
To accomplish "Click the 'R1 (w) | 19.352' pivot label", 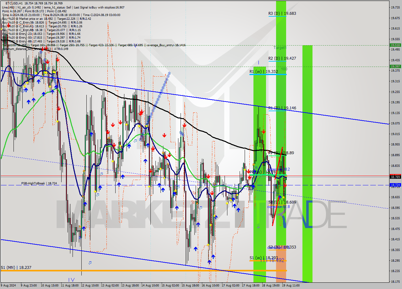I will click(263, 72).
